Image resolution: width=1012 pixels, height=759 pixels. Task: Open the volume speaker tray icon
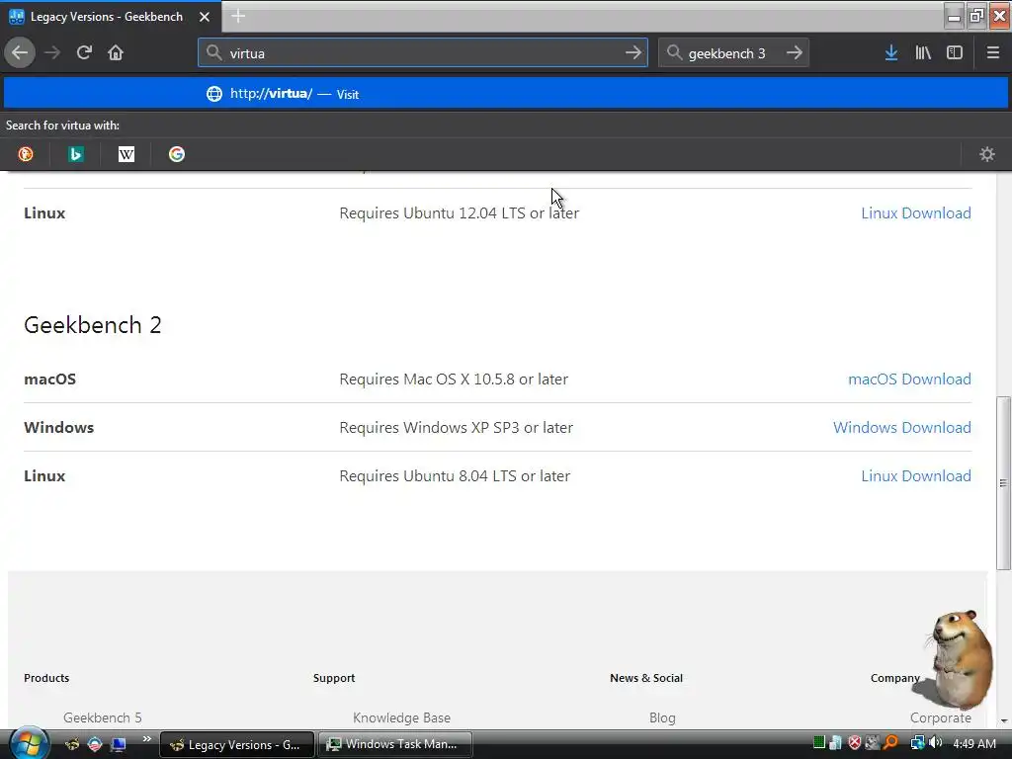(x=935, y=743)
